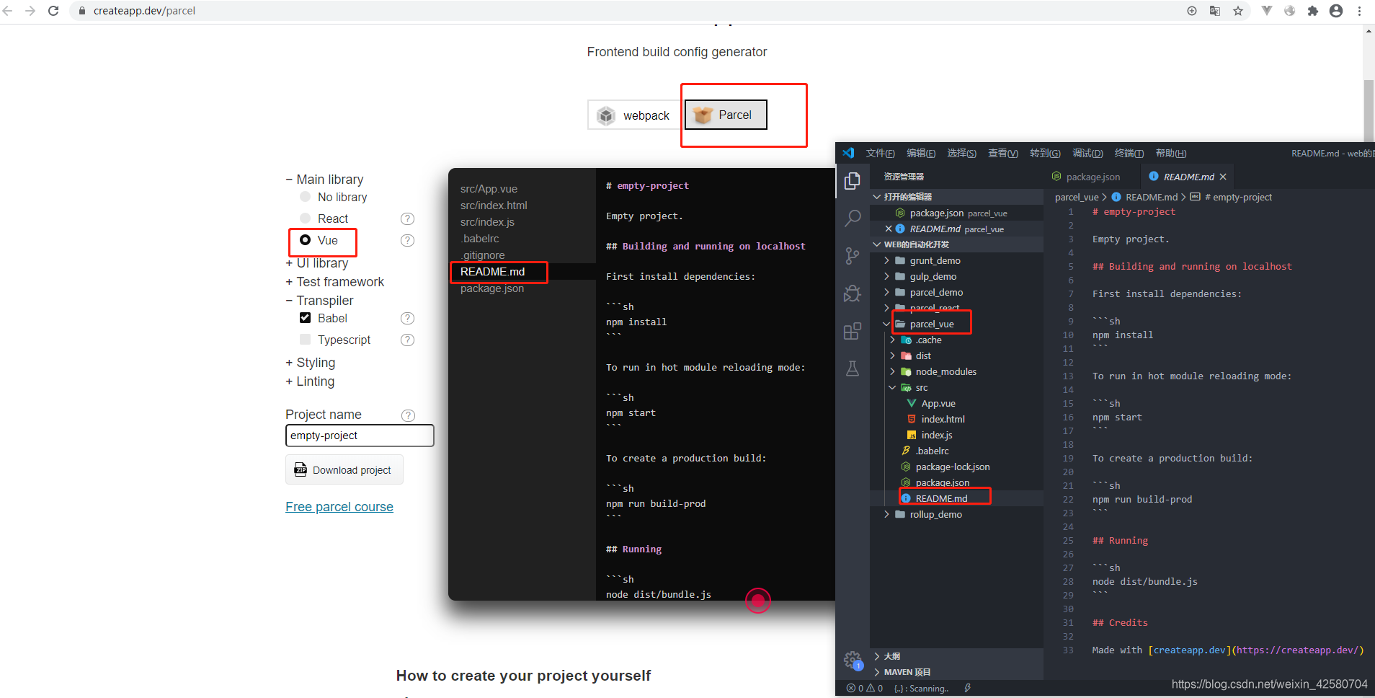Open the VS Code Explorer icon
The height and width of the screenshot is (698, 1375).
(x=853, y=180)
